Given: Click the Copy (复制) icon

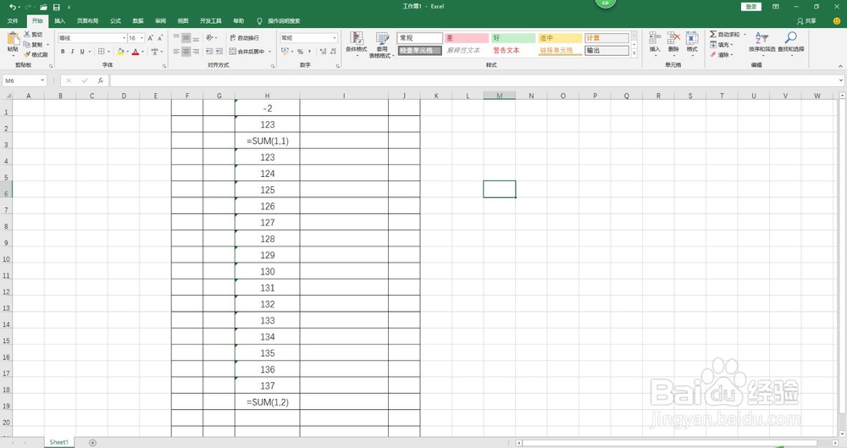Looking at the screenshot, I should pyautogui.click(x=27, y=44).
